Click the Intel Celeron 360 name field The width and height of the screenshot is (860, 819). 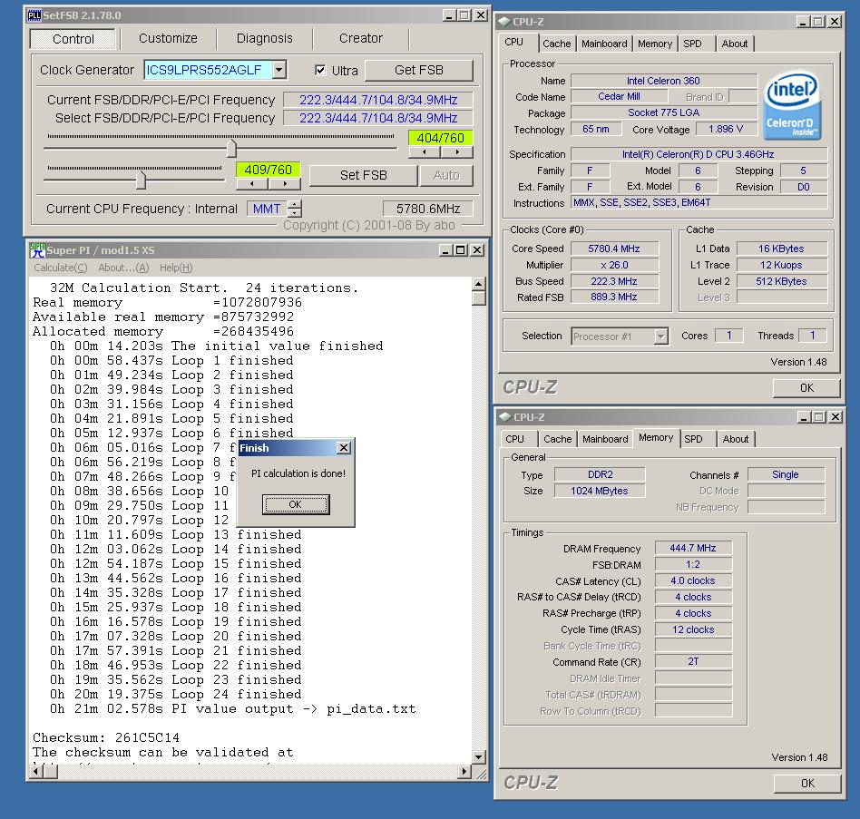[x=663, y=81]
